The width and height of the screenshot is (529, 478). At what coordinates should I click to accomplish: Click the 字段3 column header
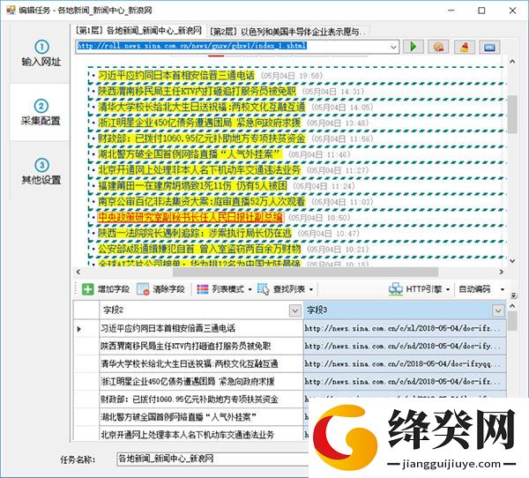(x=405, y=310)
